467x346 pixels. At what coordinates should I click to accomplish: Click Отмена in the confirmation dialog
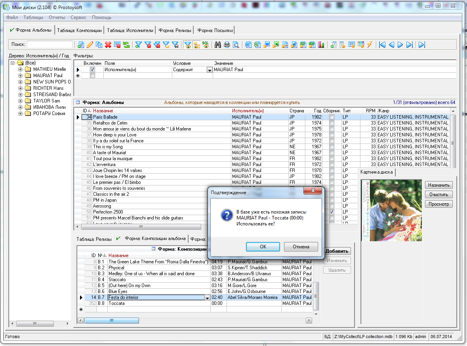point(301,247)
